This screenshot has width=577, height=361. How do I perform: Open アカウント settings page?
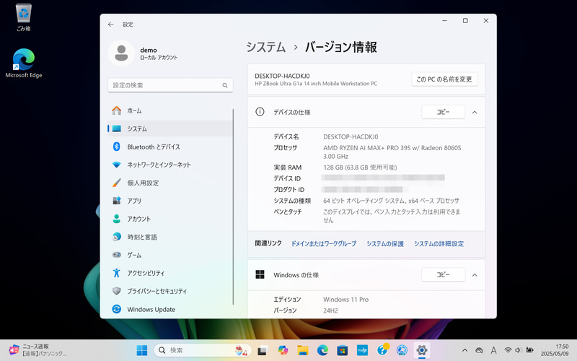[170, 219]
